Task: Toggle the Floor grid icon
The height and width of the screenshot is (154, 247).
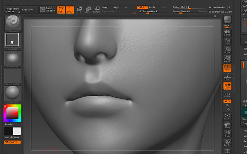Action: [227, 78]
